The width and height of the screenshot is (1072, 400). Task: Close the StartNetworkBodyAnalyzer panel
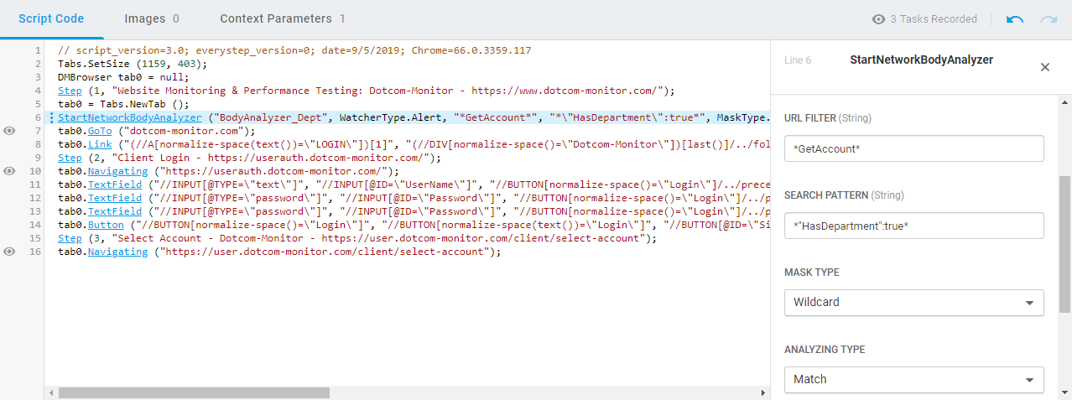pyautogui.click(x=1045, y=67)
